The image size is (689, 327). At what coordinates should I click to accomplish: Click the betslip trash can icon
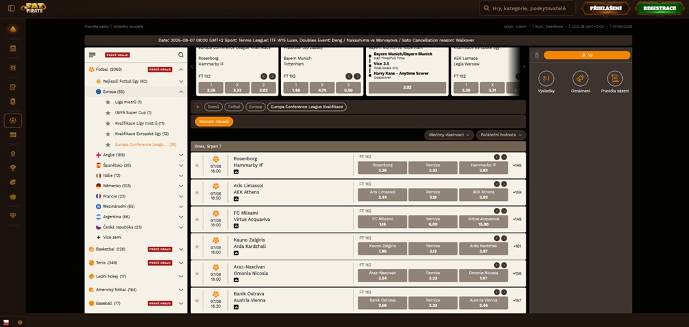(536, 55)
